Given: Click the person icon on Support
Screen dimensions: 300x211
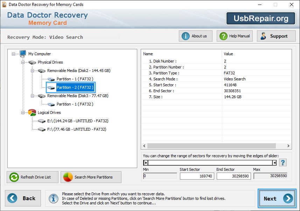Looking at the screenshot, I should [263, 36].
